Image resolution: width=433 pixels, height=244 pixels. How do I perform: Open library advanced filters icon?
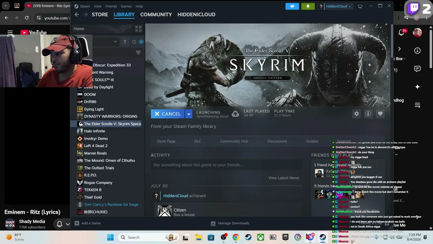click(x=138, y=53)
